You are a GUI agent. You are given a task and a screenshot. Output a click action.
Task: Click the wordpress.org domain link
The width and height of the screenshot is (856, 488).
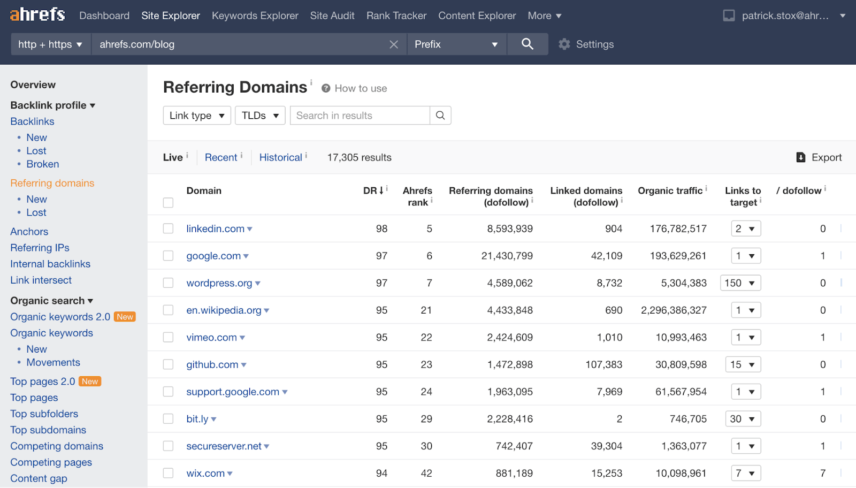tap(219, 283)
